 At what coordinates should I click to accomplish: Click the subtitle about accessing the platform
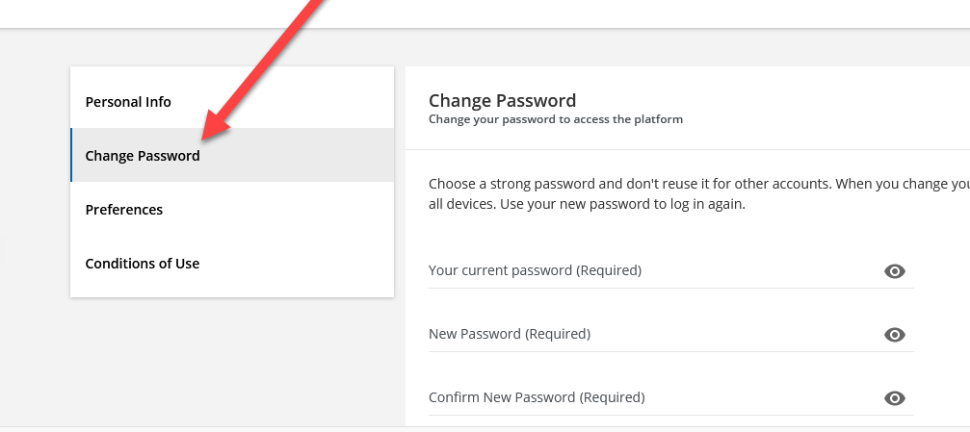pos(556,118)
